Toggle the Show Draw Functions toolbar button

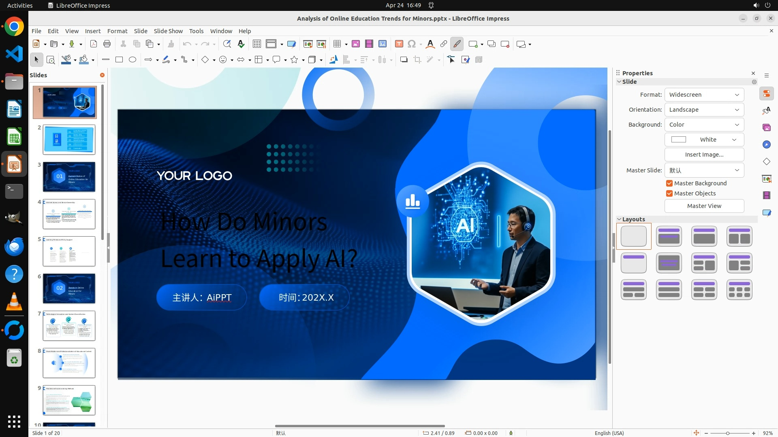(457, 44)
